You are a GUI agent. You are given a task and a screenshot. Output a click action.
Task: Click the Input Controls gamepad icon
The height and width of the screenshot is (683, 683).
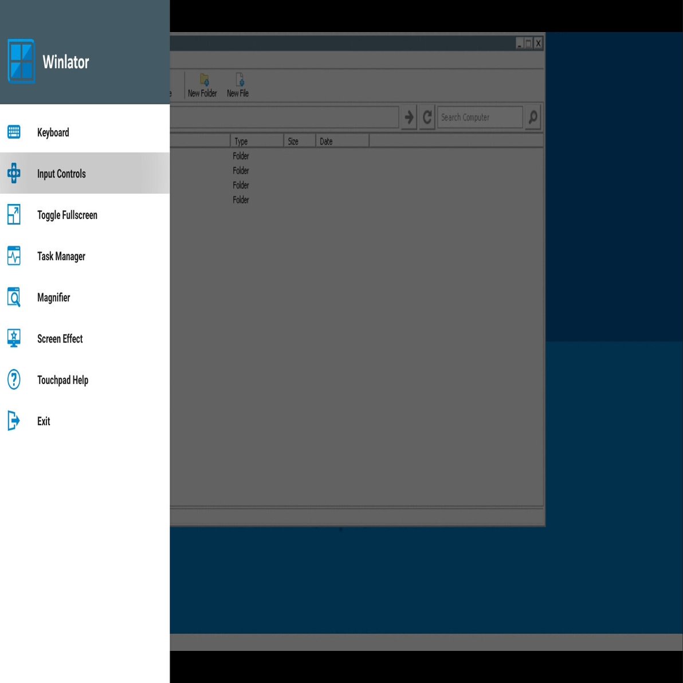[14, 173]
